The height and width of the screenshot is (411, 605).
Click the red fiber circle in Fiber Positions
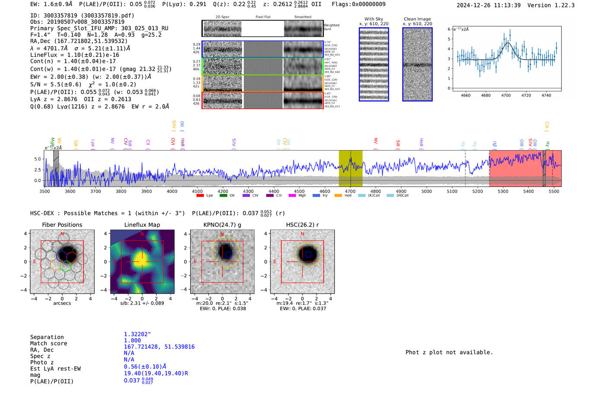tap(72, 257)
